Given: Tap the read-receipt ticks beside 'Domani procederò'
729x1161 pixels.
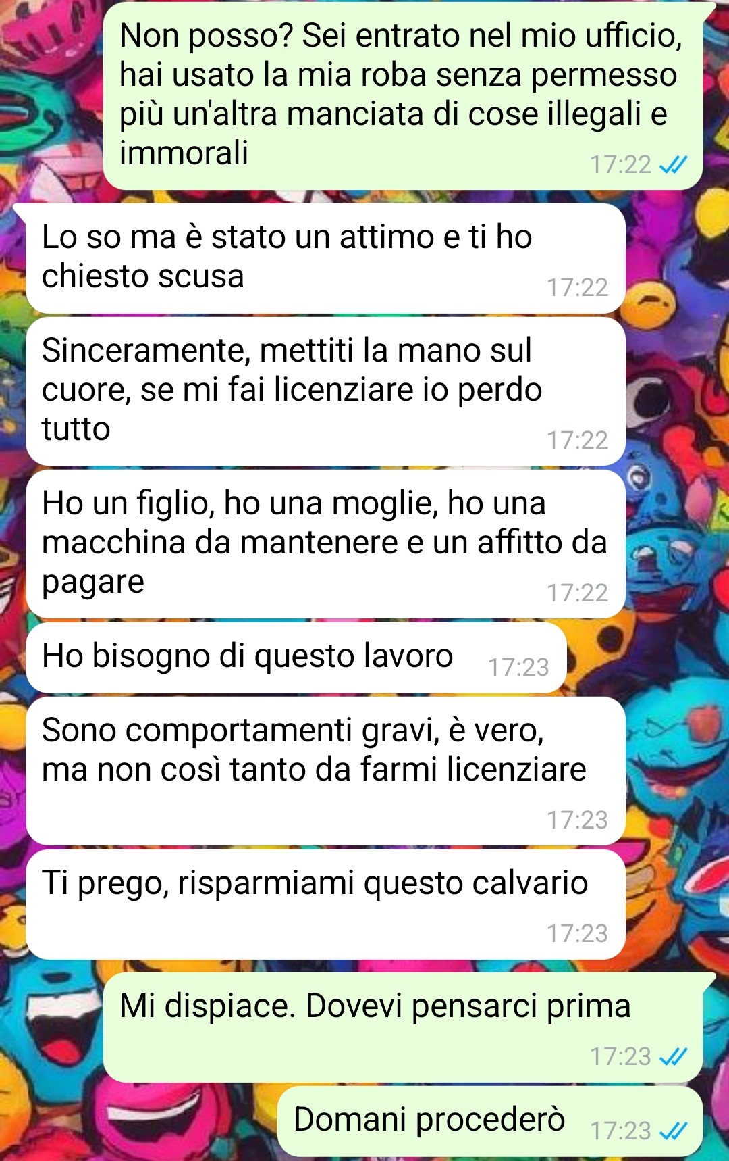Looking at the screenshot, I should pyautogui.click(x=673, y=1131).
